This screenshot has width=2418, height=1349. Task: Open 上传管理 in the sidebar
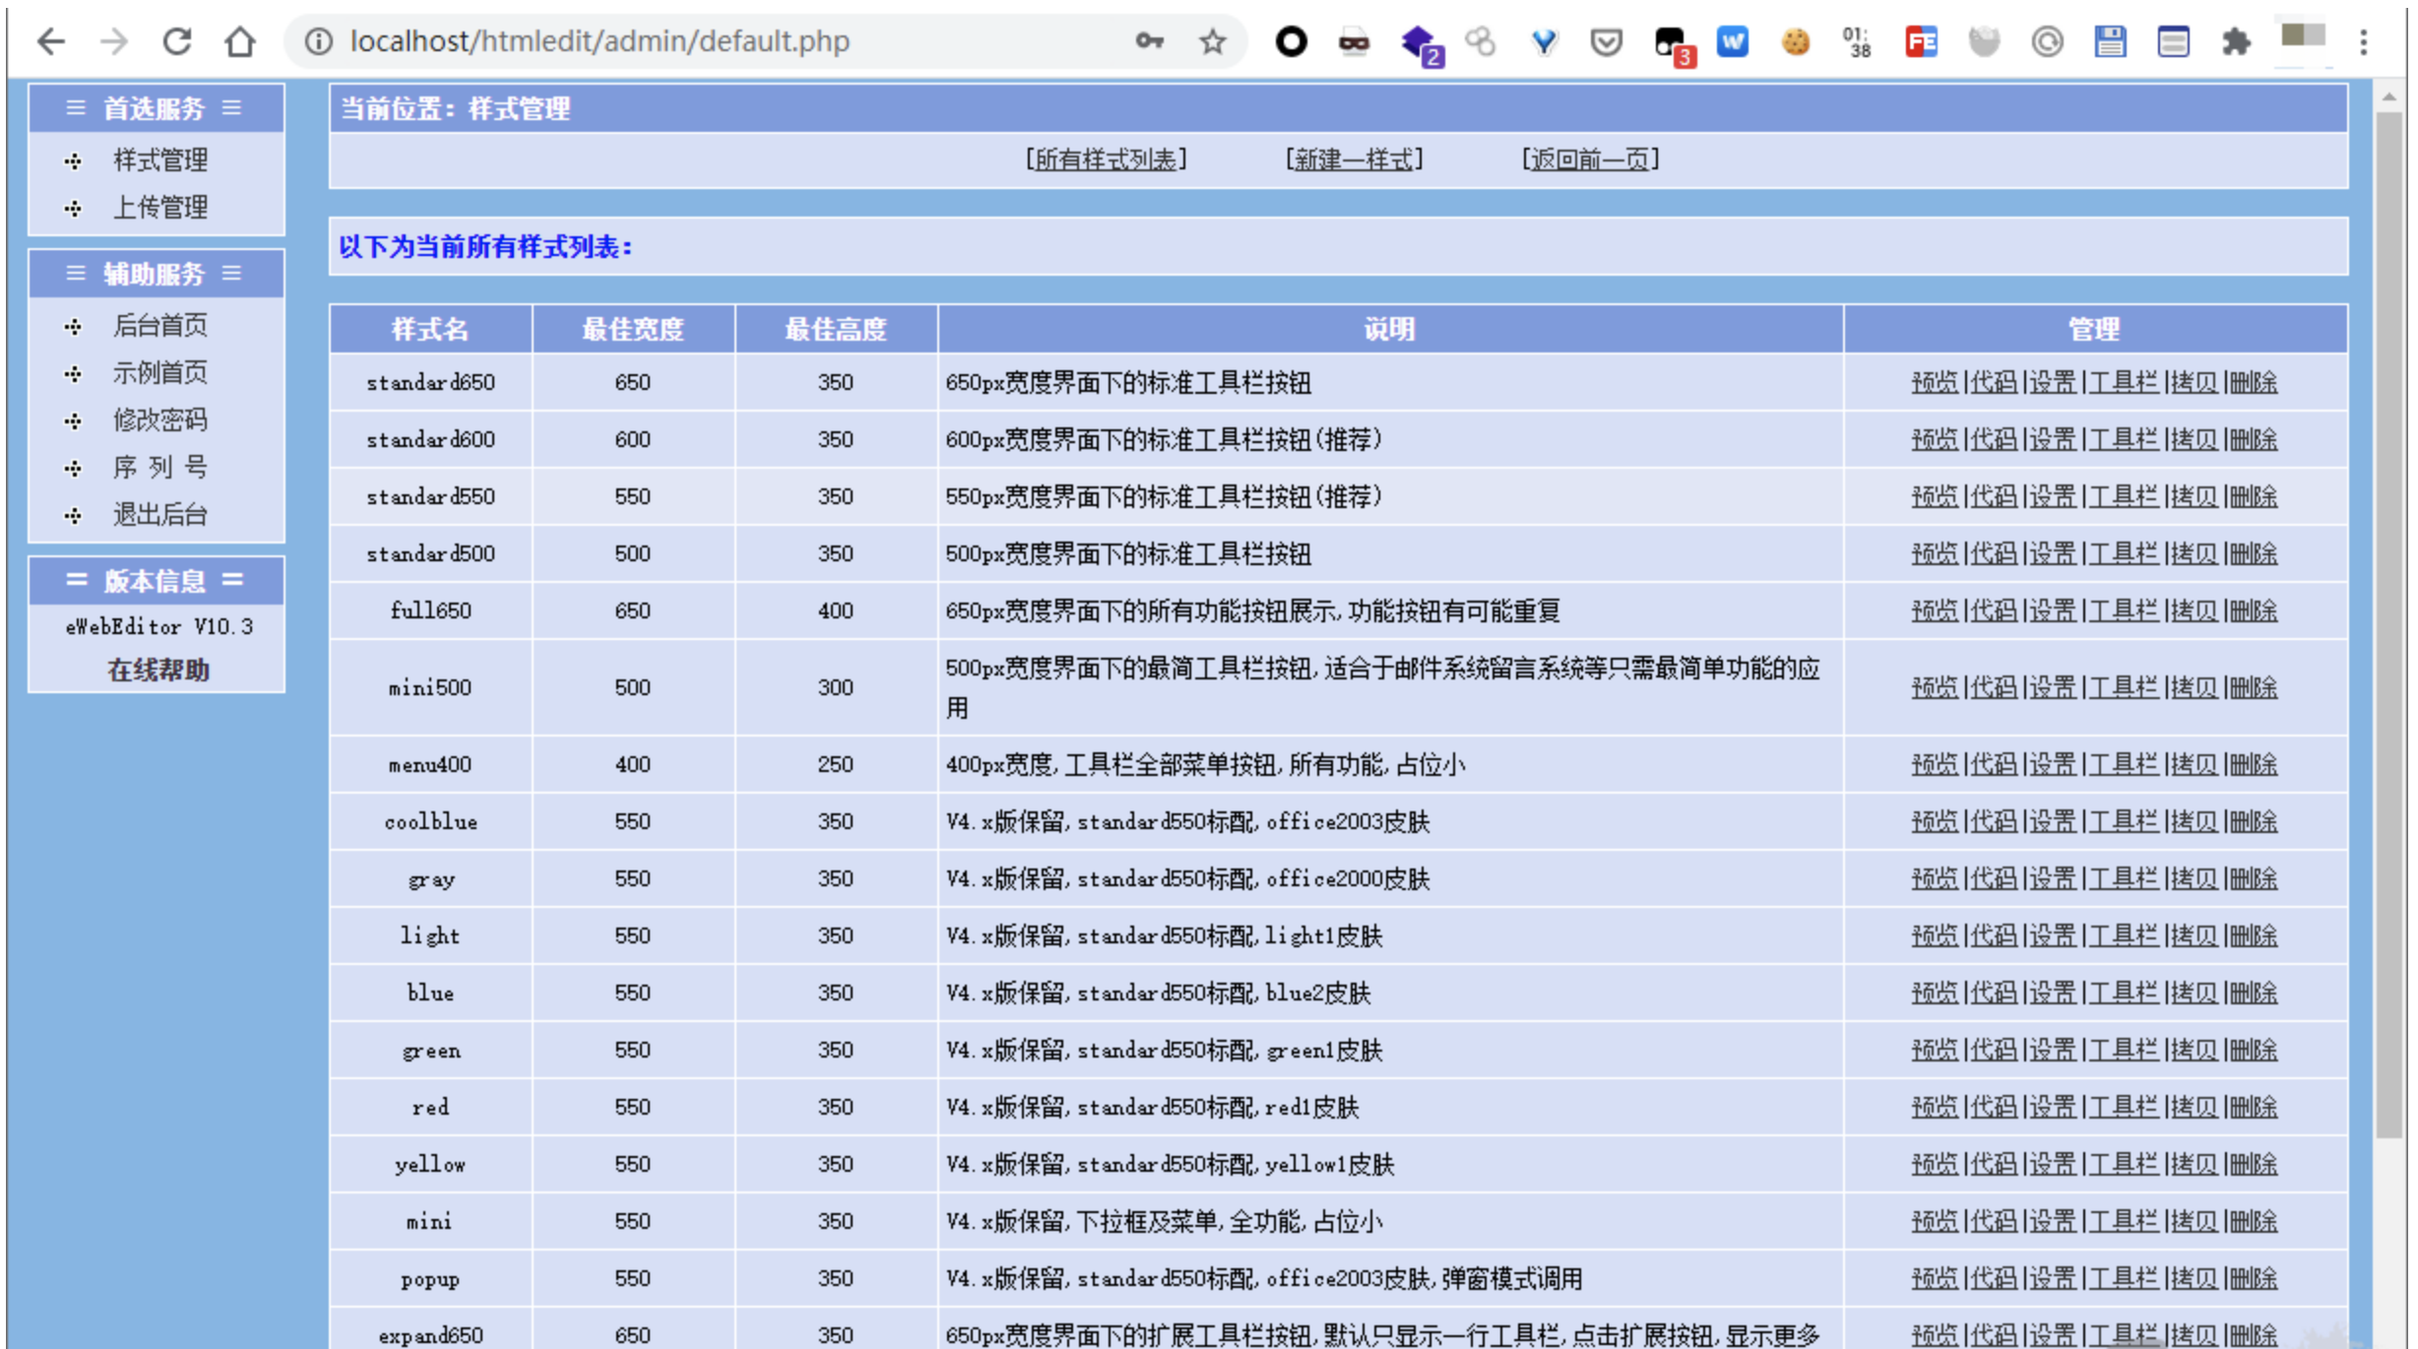pyautogui.click(x=159, y=207)
